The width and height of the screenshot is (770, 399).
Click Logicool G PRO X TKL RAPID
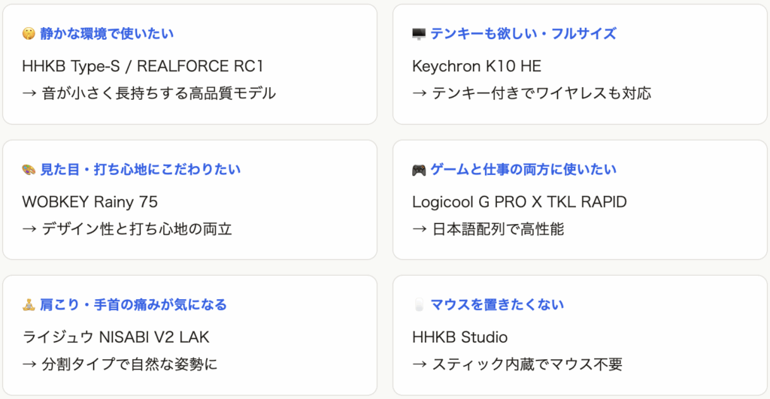coord(520,201)
